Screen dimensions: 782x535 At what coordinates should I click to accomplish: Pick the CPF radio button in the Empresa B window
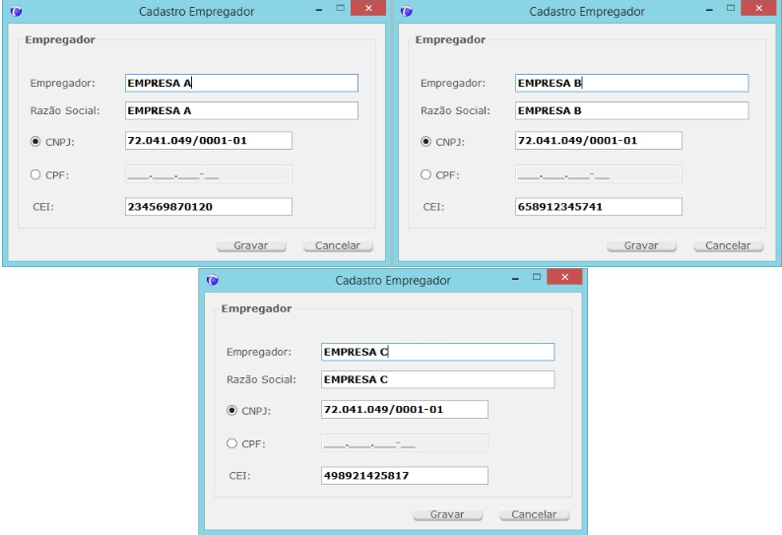pyautogui.click(x=426, y=174)
